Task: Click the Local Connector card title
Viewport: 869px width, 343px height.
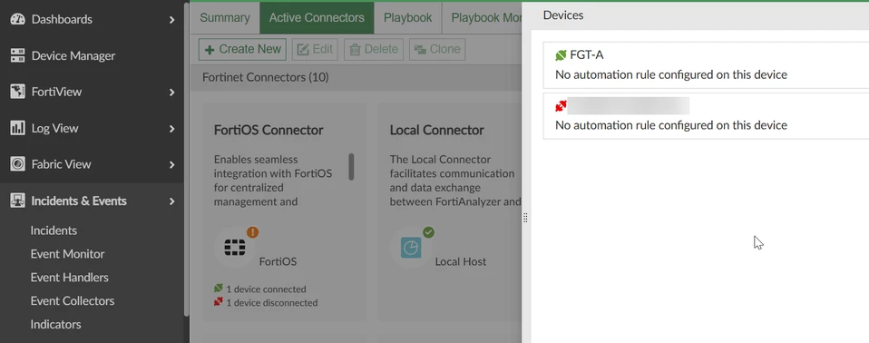Action: point(436,131)
